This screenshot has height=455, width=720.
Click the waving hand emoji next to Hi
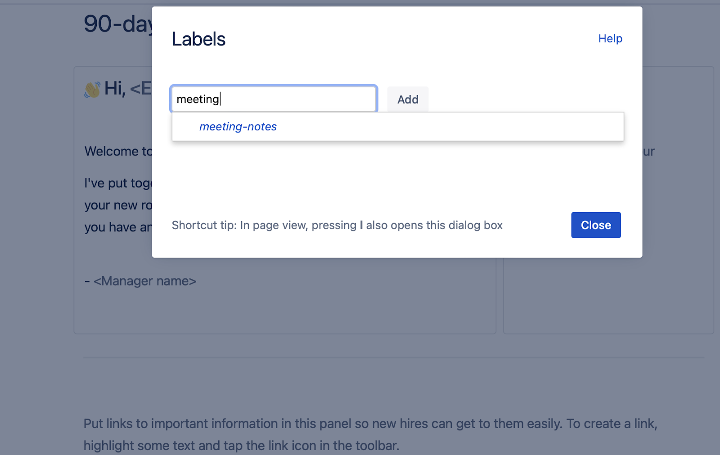92,89
